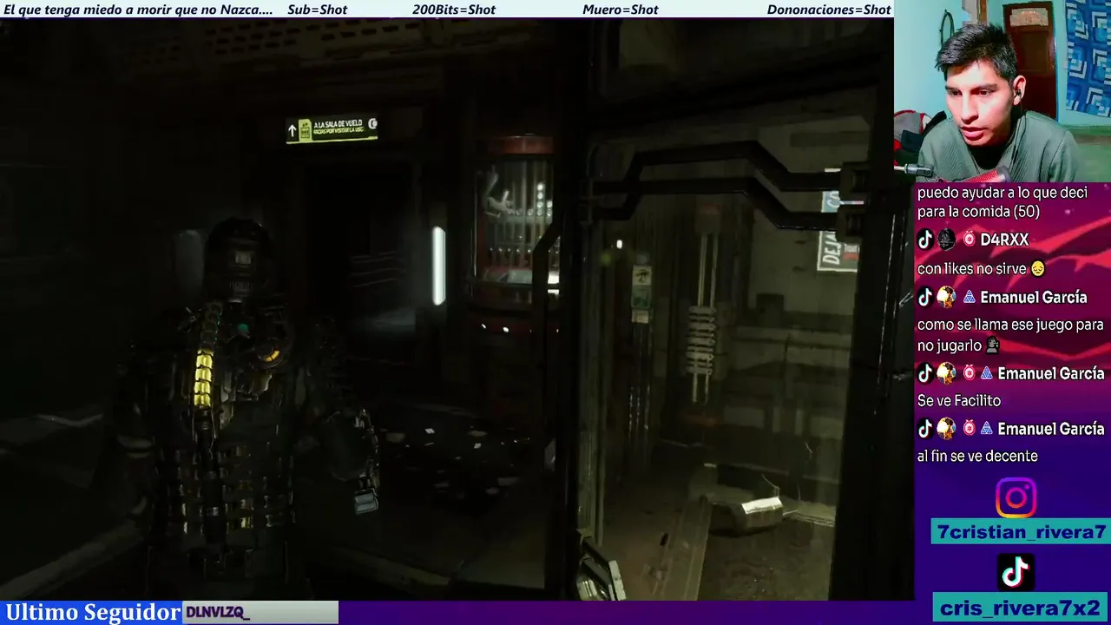
Task: Click TikTok icon above "al fin se ve decente"
Action: click(925, 429)
